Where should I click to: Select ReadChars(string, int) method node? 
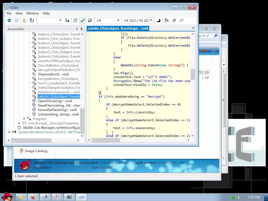pyautogui.click(x=59, y=105)
